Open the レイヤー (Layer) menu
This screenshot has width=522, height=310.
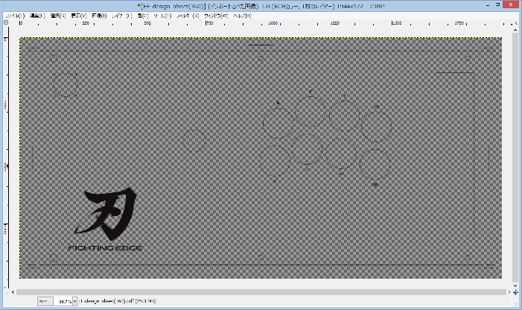(x=120, y=15)
